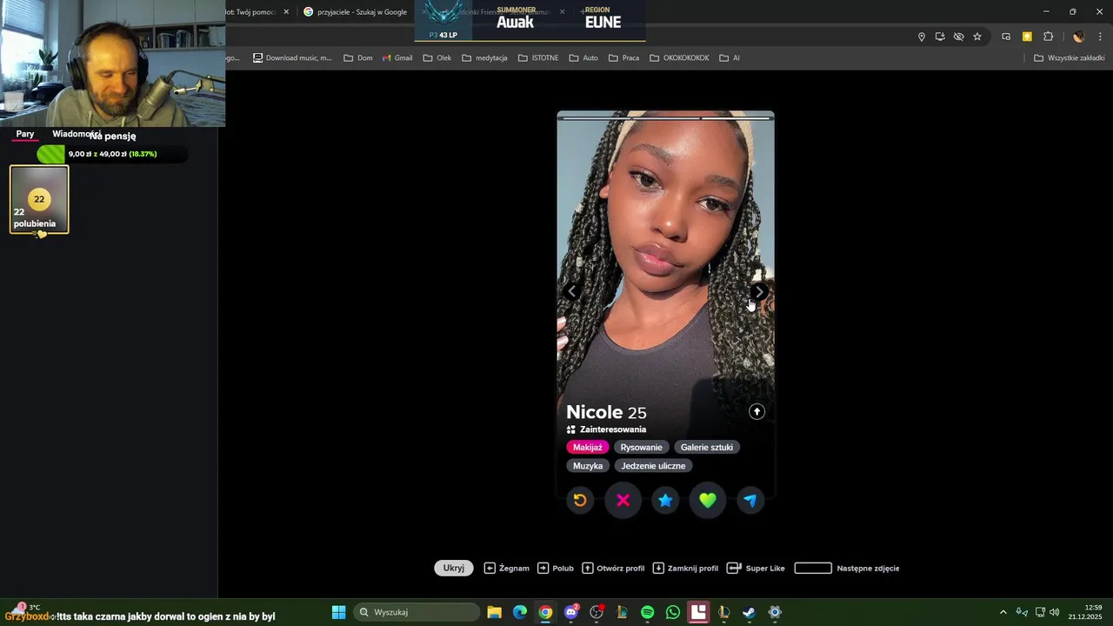The image size is (1113, 626).
Task: Open the 22 polubienia likes card
Action: pyautogui.click(x=39, y=200)
